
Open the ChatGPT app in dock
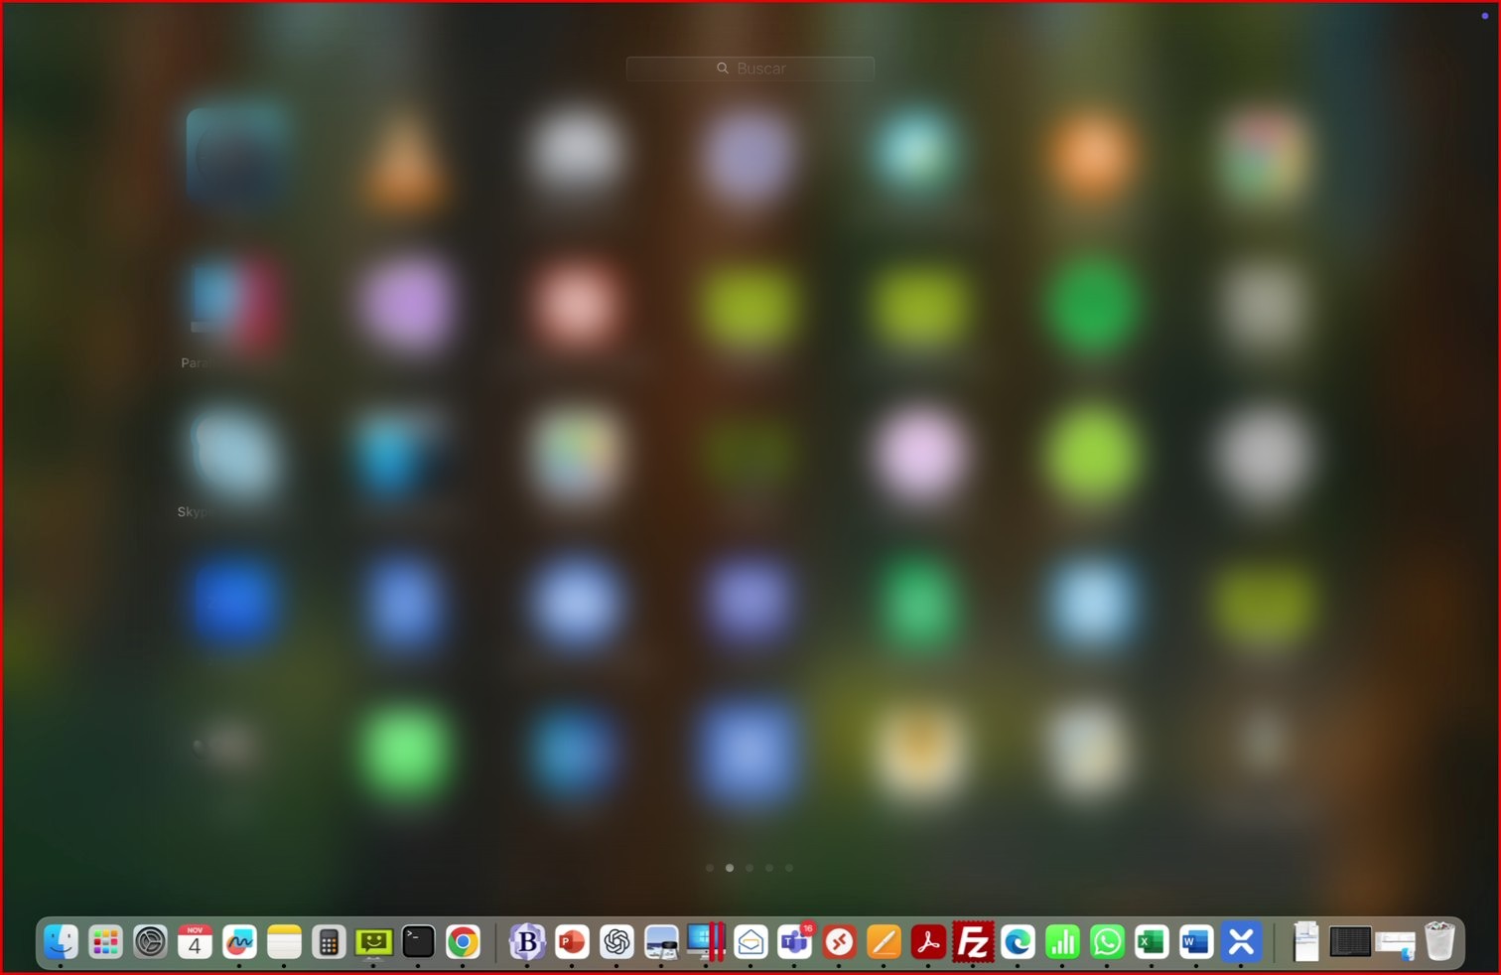point(616,941)
